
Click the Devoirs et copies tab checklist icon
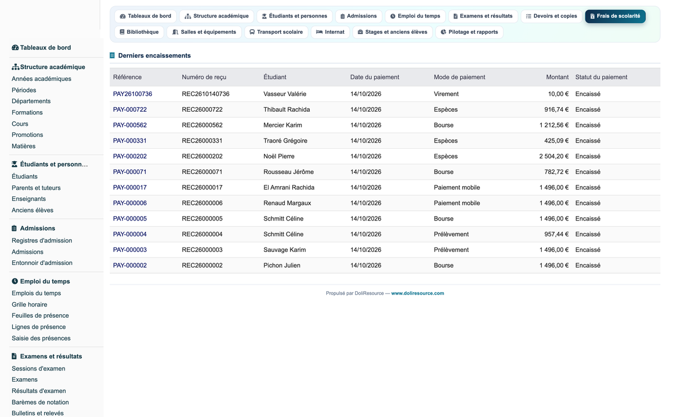528,16
